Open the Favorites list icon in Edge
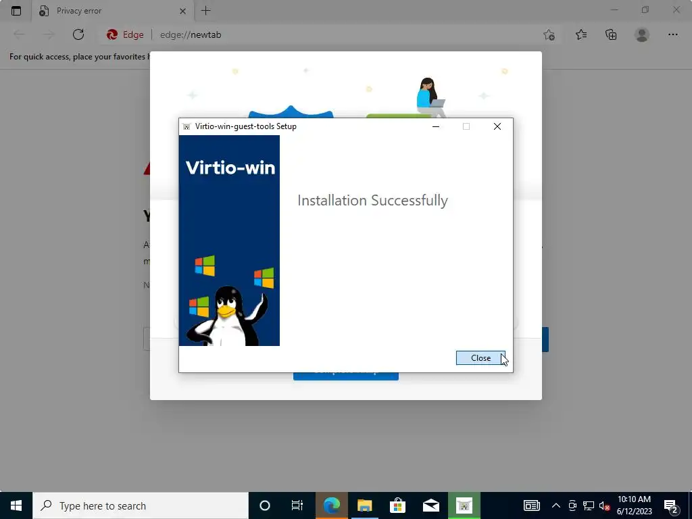692x519 pixels. [x=581, y=34]
